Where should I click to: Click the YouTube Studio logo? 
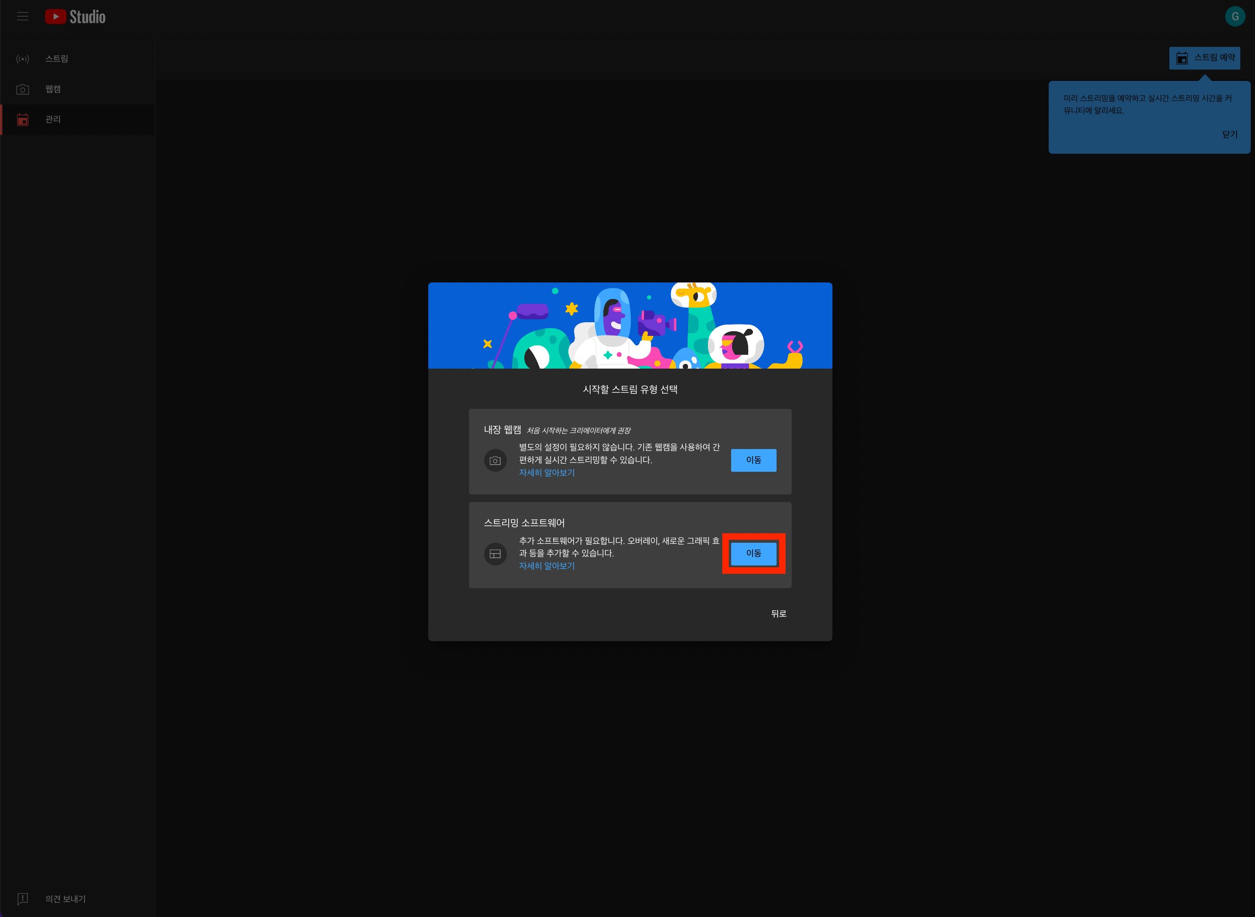click(x=76, y=17)
